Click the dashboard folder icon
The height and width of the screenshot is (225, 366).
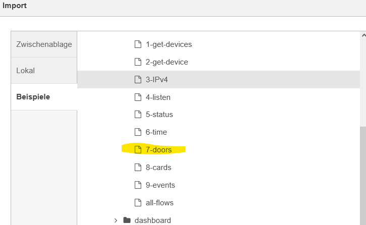tap(127, 220)
